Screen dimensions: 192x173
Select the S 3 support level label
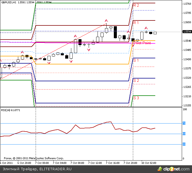coord(136,98)
